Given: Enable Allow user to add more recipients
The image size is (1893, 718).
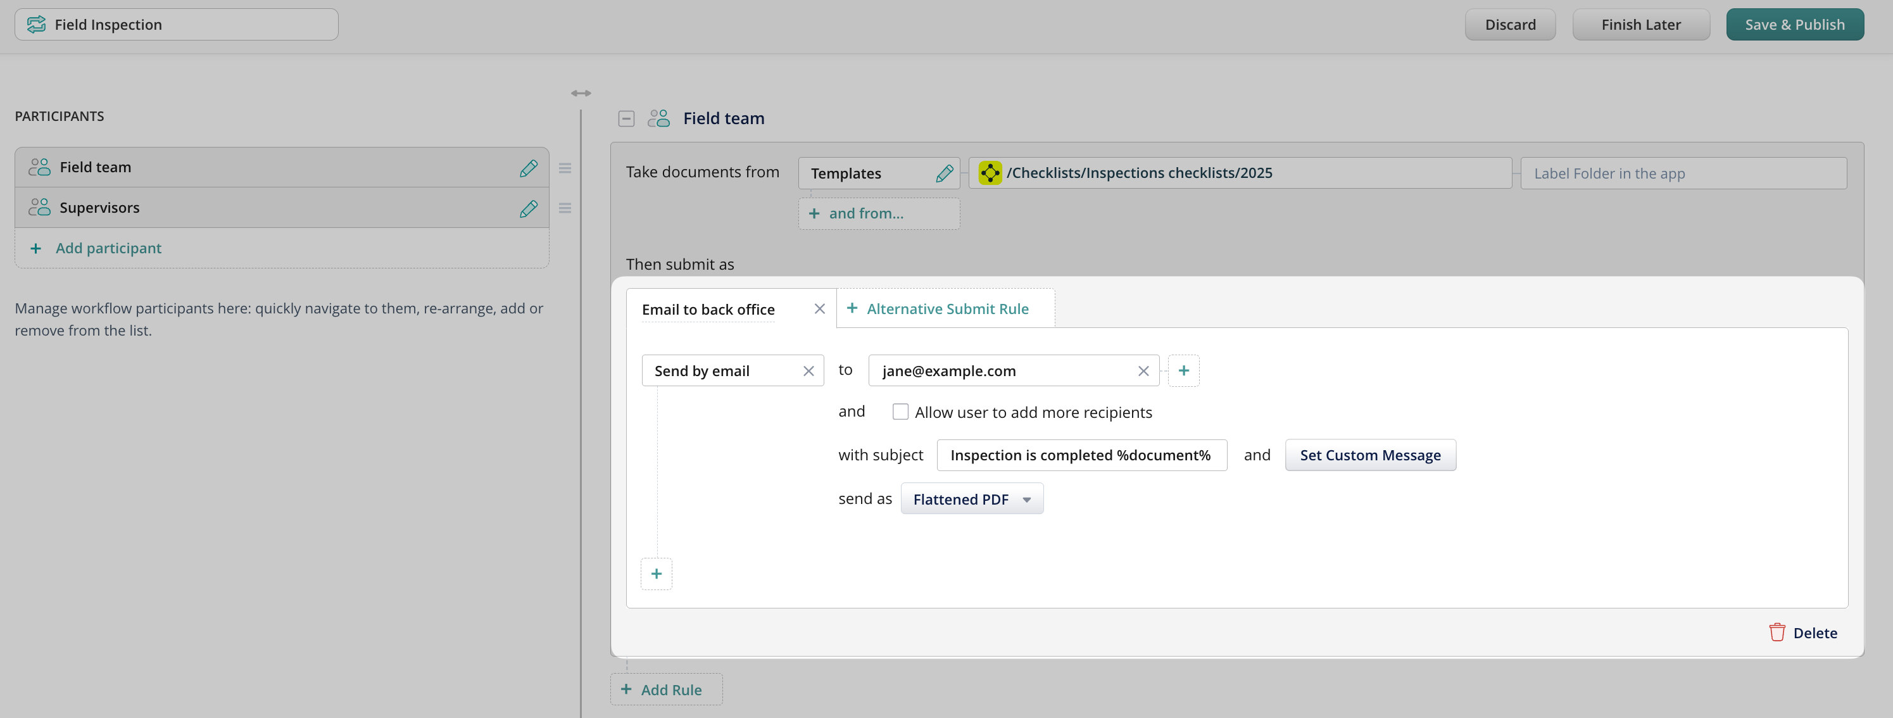Looking at the screenshot, I should pos(900,412).
